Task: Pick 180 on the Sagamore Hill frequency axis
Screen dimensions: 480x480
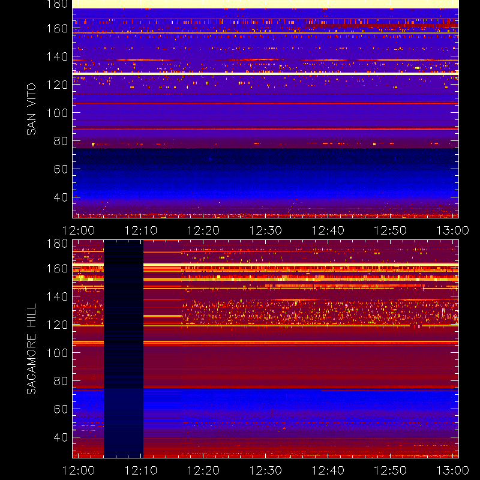Action: tap(57, 244)
